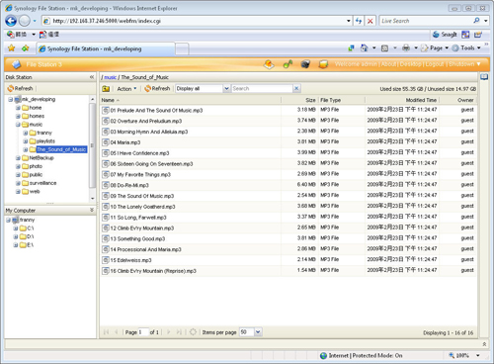
Task: Click the page number input field
Action: (143, 332)
